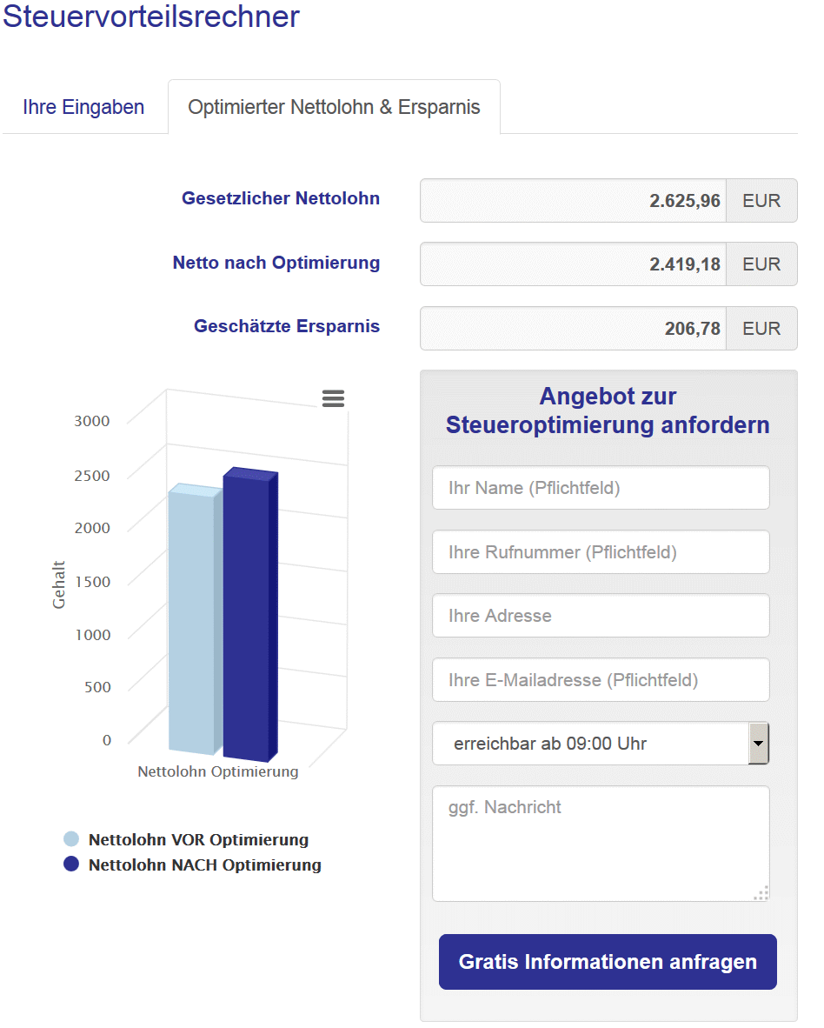This screenshot has width=824, height=1028.
Task: Click the dark blue NACH Optimierung bar
Action: 246,617
